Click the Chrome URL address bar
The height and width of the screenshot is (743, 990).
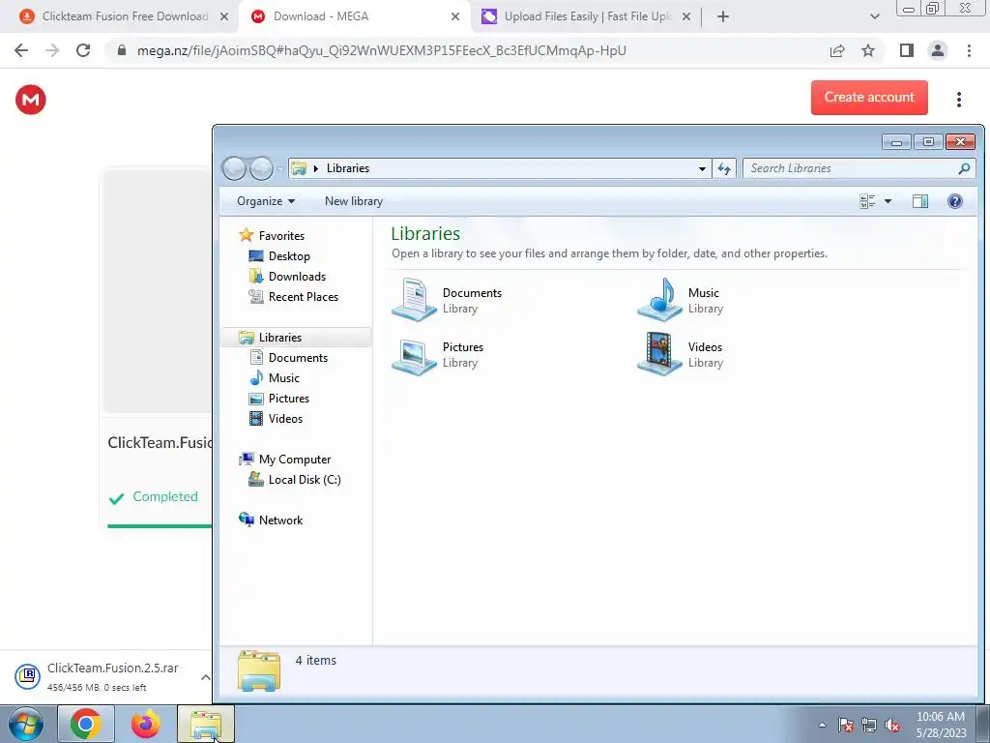(x=381, y=50)
